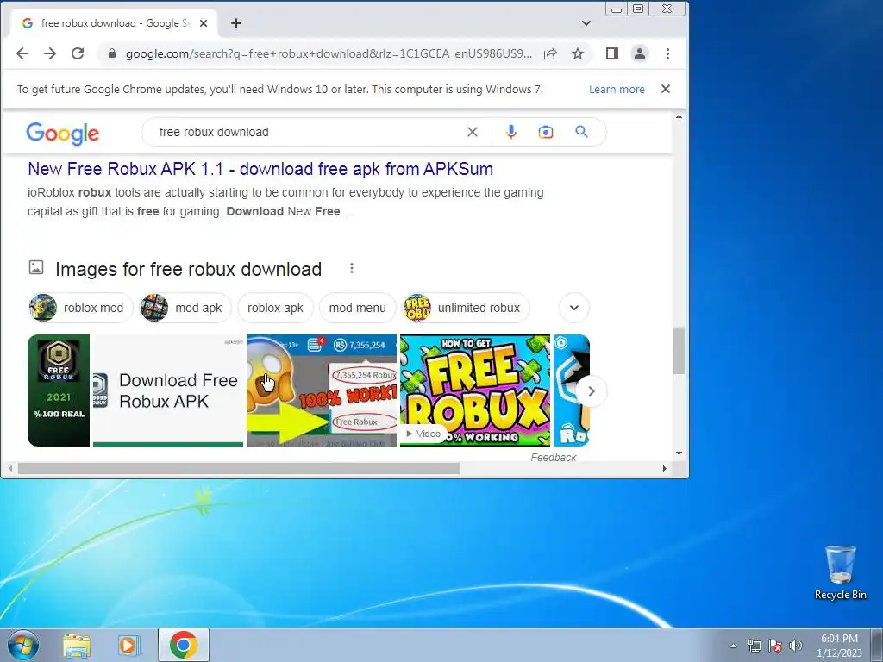The width and height of the screenshot is (883, 662).
Task: Show next images with the carousel arrow
Action: tap(592, 391)
